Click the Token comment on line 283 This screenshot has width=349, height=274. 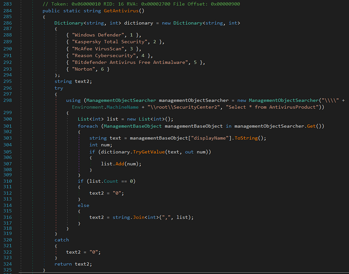click(141, 4)
